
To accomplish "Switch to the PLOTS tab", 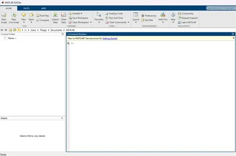I will (x=26, y=8).
